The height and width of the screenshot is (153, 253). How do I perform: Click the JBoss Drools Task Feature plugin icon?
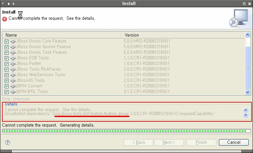[13, 52]
